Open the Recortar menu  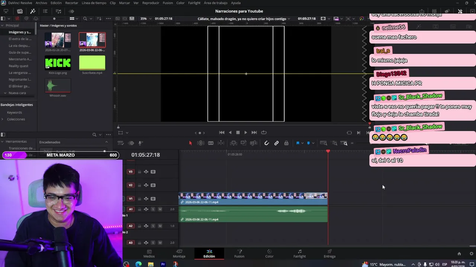pos(72,3)
